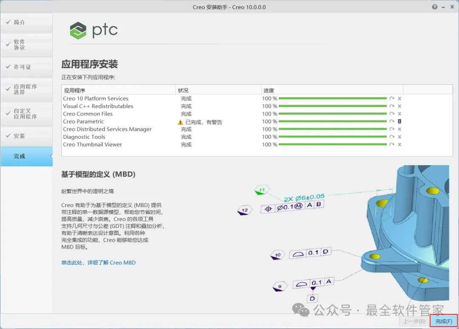Click the cancel X for Creo Thumbnail Viewer
Viewport: 459px width, 329px height.
pos(399,144)
